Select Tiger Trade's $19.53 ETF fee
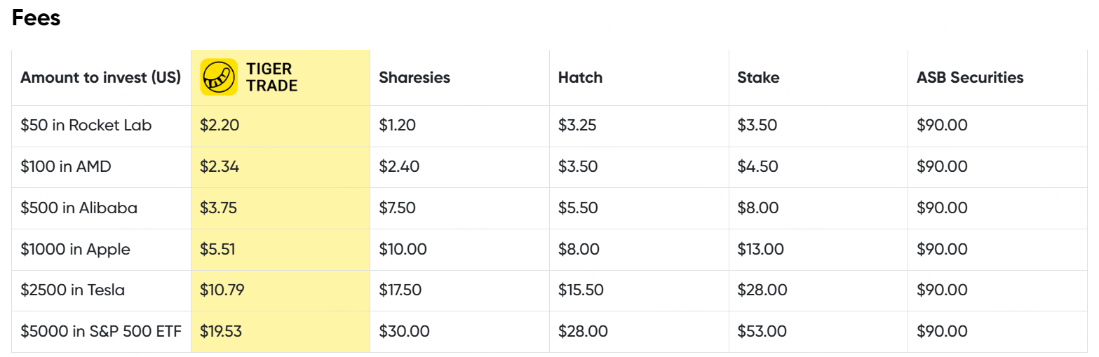1099x357 pixels. (x=221, y=331)
